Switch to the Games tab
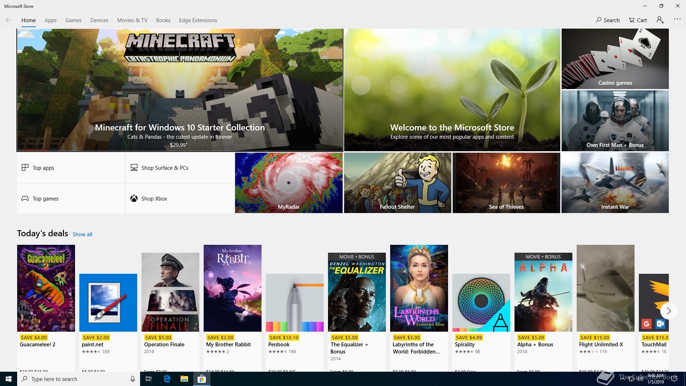This screenshot has width=686, height=386. tap(73, 20)
